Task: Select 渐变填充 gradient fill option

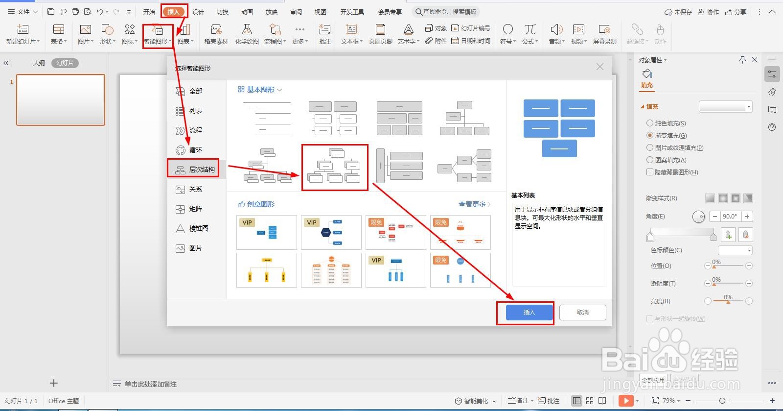Action: click(x=667, y=135)
